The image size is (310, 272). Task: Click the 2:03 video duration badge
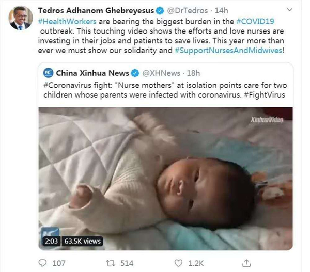pyautogui.click(x=52, y=241)
